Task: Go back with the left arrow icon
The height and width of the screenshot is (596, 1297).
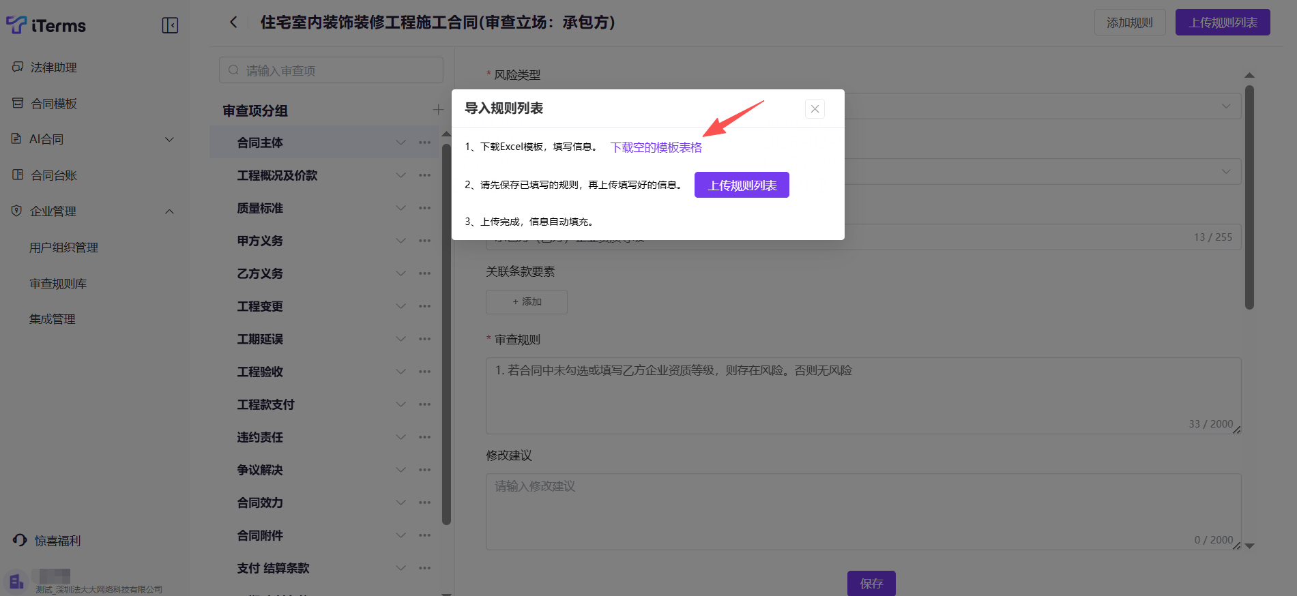Action: (x=233, y=22)
